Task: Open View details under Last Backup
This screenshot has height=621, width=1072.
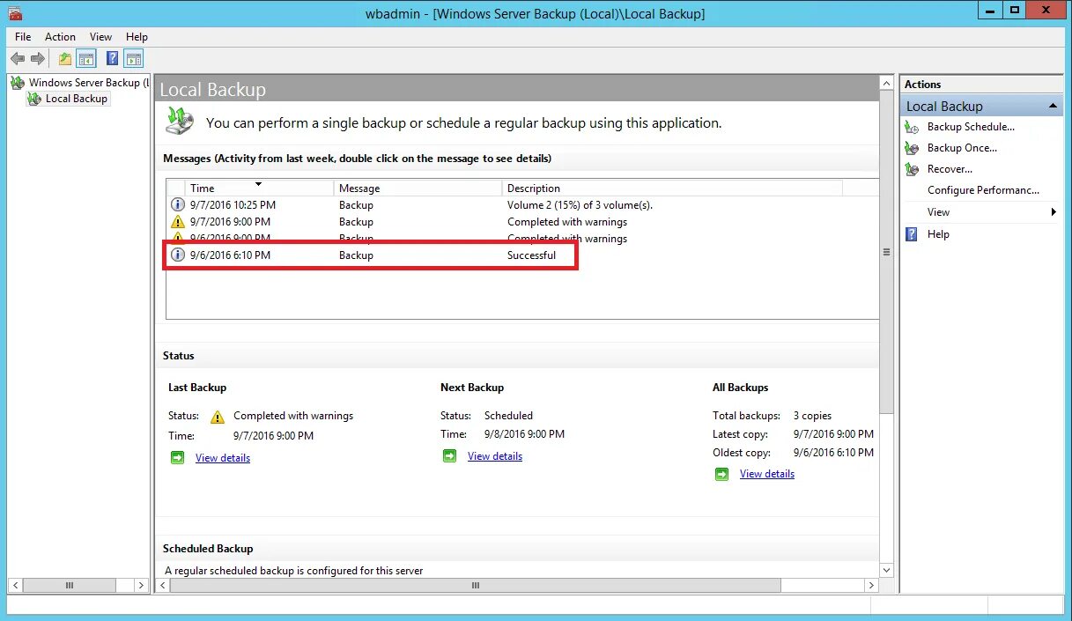Action: 223,458
